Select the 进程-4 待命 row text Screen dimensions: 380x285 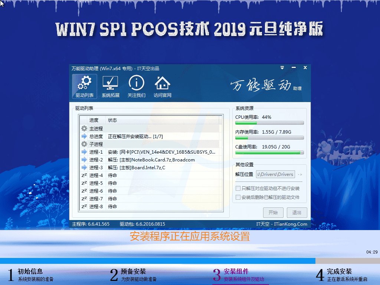[112, 175]
